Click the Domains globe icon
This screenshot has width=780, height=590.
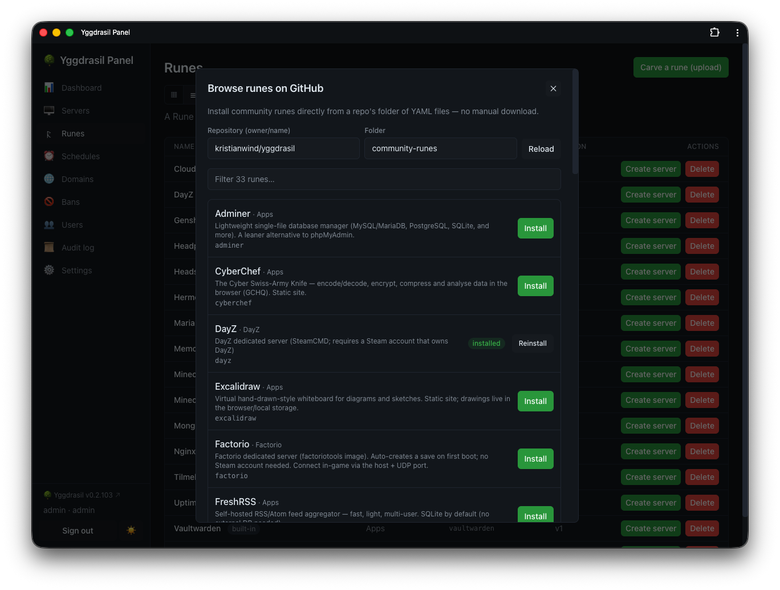tap(49, 179)
